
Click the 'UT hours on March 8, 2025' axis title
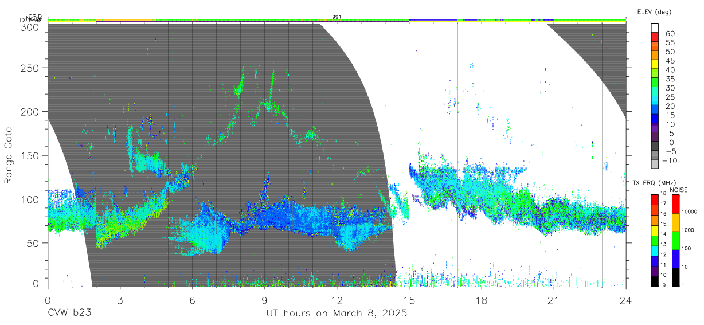[337, 314]
